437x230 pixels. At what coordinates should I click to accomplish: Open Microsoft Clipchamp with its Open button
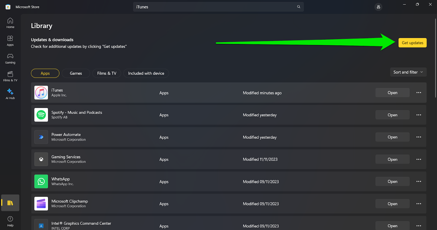click(392, 204)
